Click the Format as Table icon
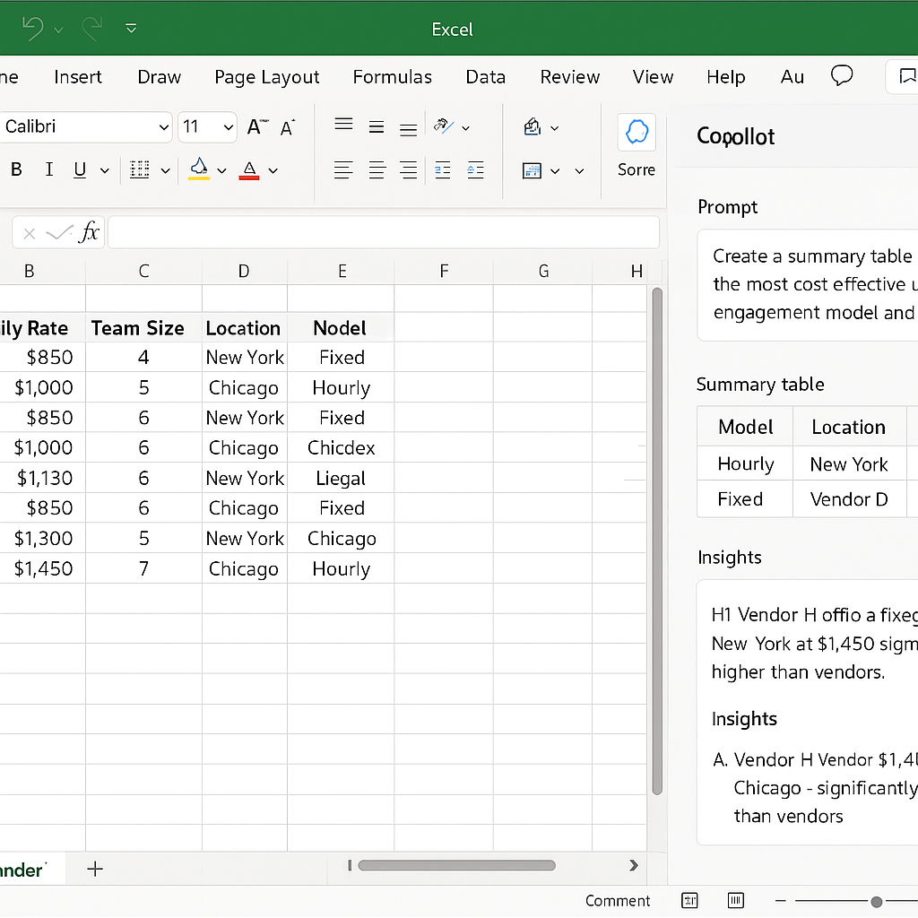This screenshot has height=918, width=918. point(532,171)
